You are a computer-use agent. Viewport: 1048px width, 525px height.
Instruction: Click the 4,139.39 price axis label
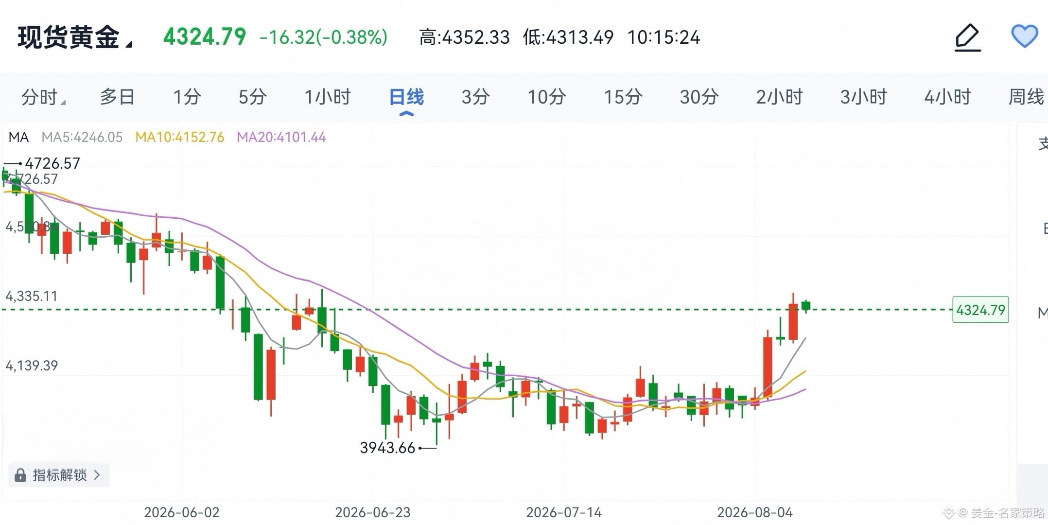(x=32, y=366)
